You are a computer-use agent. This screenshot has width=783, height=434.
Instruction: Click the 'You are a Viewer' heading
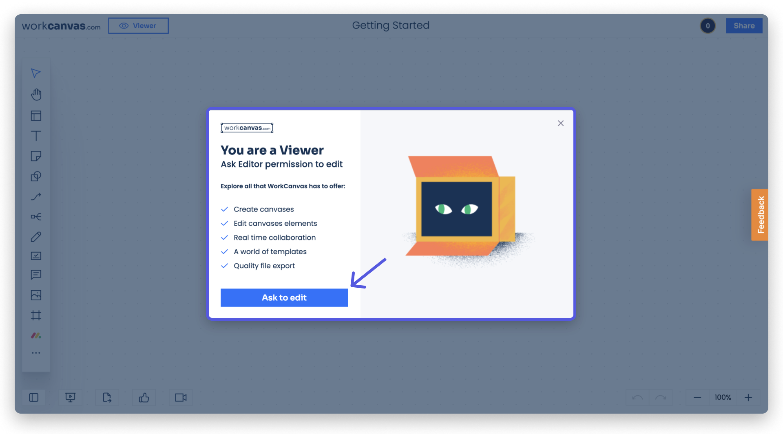pos(272,150)
